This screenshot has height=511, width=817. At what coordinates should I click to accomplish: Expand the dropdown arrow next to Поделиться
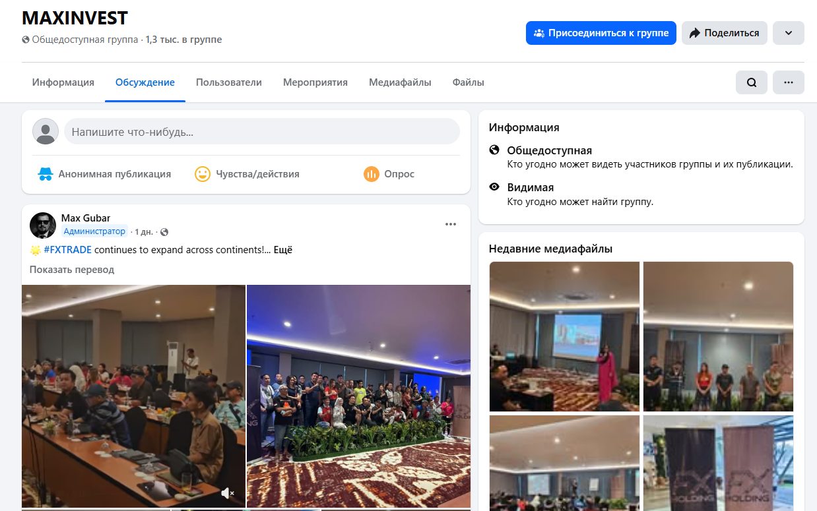[x=789, y=33]
